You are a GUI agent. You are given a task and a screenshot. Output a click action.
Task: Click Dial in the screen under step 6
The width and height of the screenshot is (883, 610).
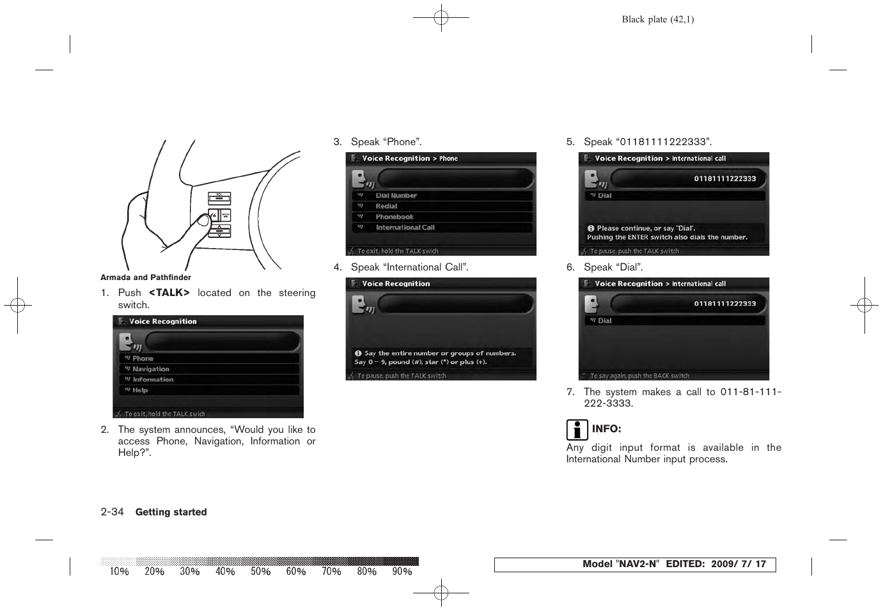(675, 321)
